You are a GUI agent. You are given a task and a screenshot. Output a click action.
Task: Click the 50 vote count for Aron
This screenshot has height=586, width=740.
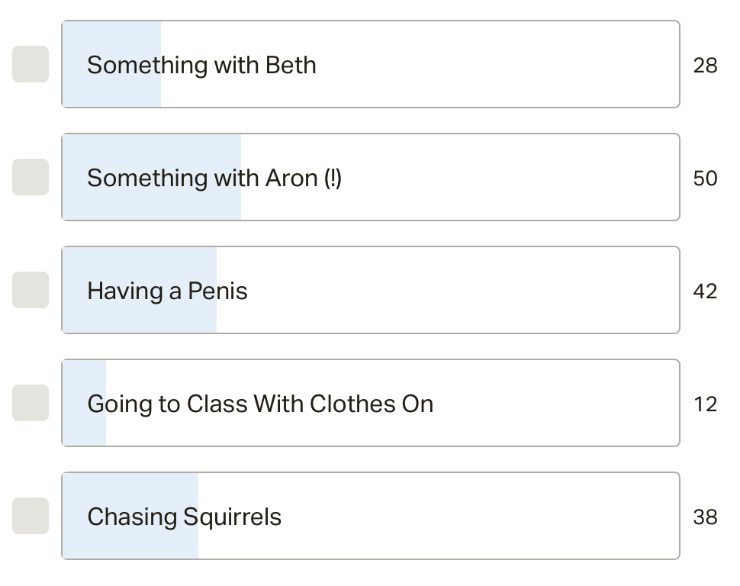pyautogui.click(x=705, y=179)
